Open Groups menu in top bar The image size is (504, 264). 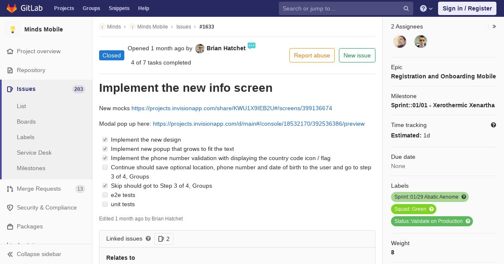click(91, 8)
